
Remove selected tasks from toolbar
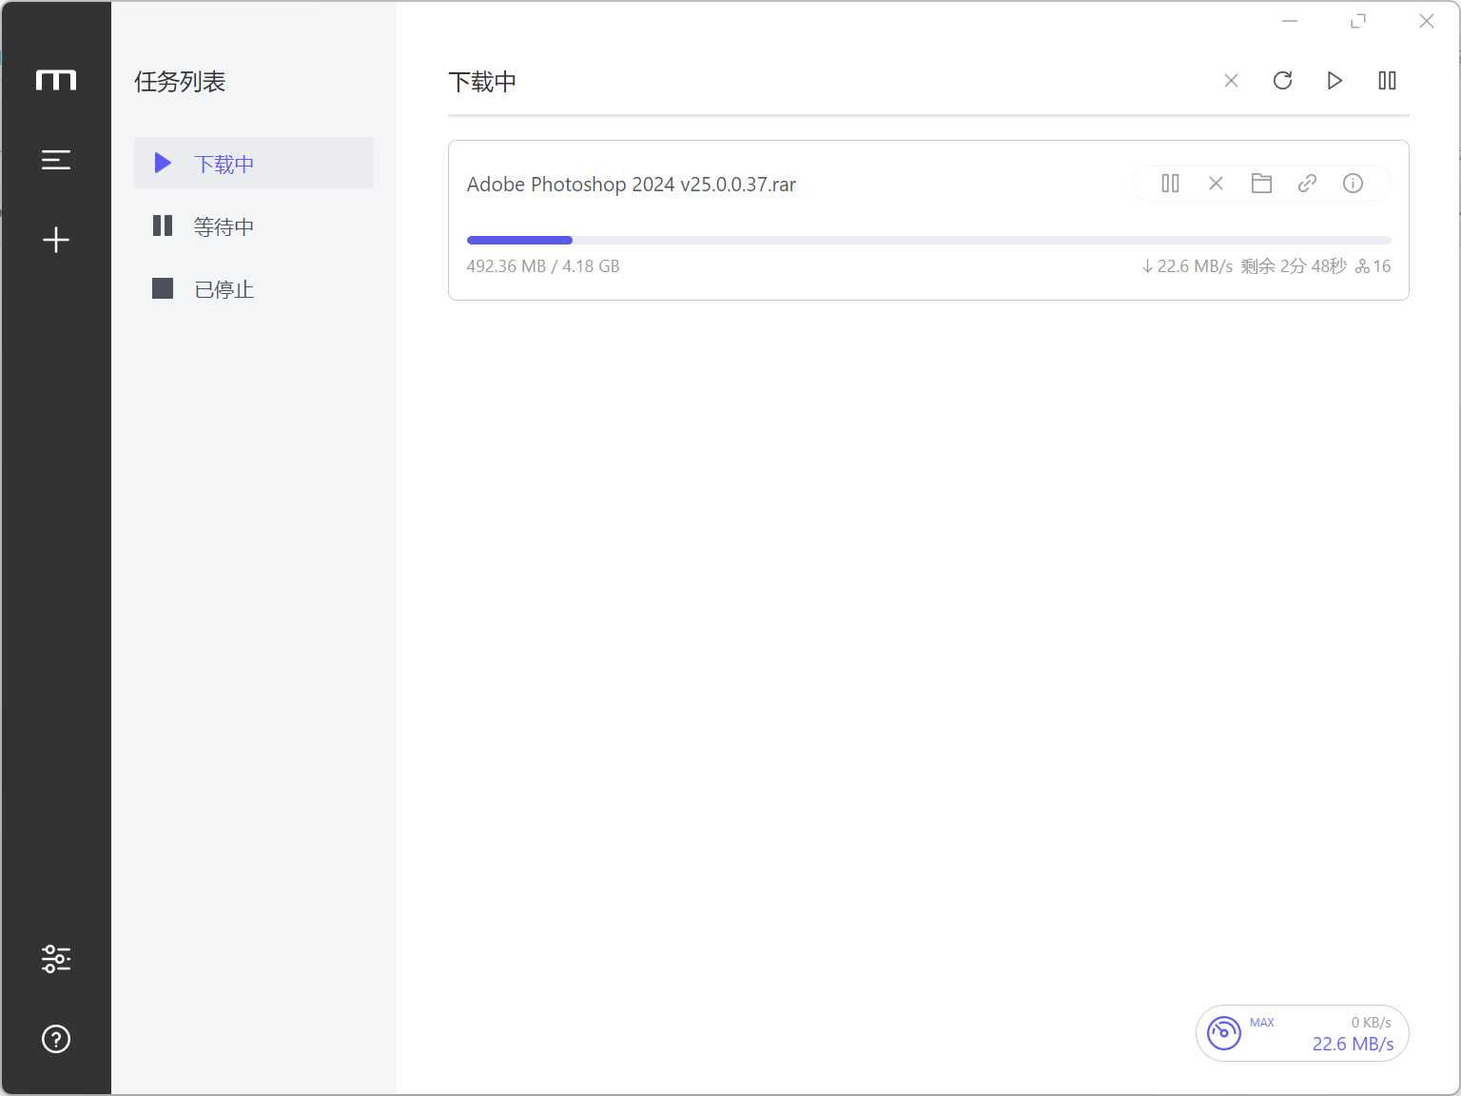[x=1231, y=81]
